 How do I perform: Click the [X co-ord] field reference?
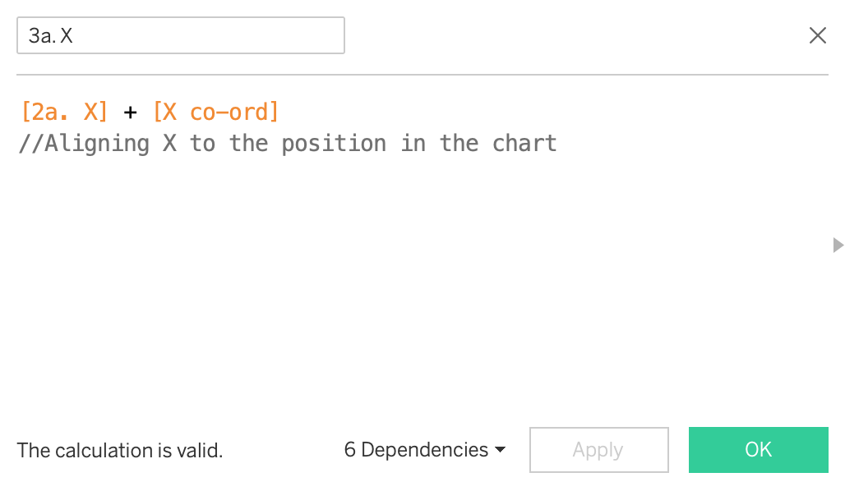pos(216,112)
